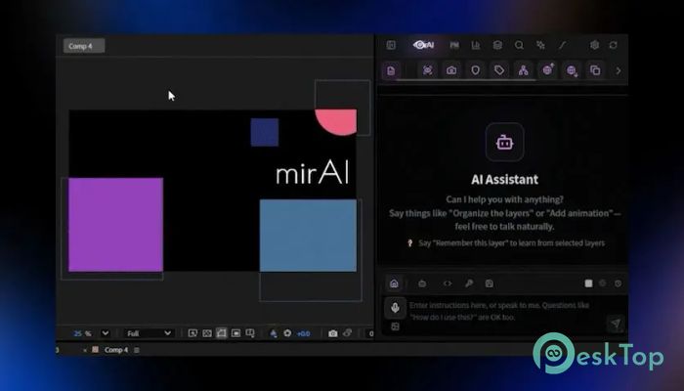Viewport: 684px width, 391px height.
Task: Select the light blue rectangle shape
Action: [x=308, y=236]
